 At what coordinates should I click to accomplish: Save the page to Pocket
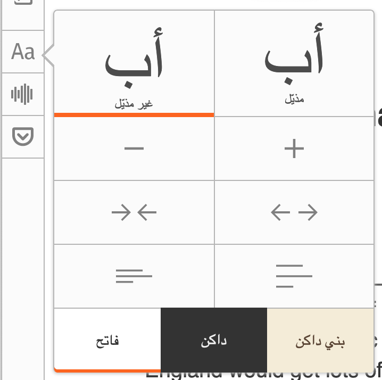23,137
